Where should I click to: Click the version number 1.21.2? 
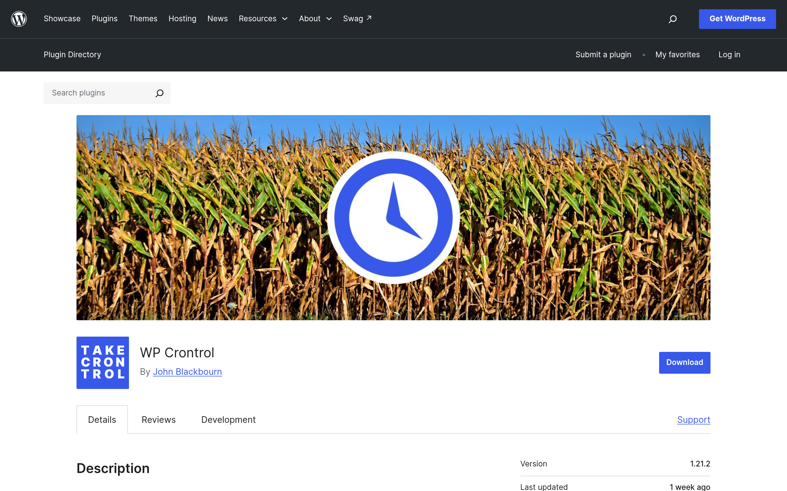[700, 464]
